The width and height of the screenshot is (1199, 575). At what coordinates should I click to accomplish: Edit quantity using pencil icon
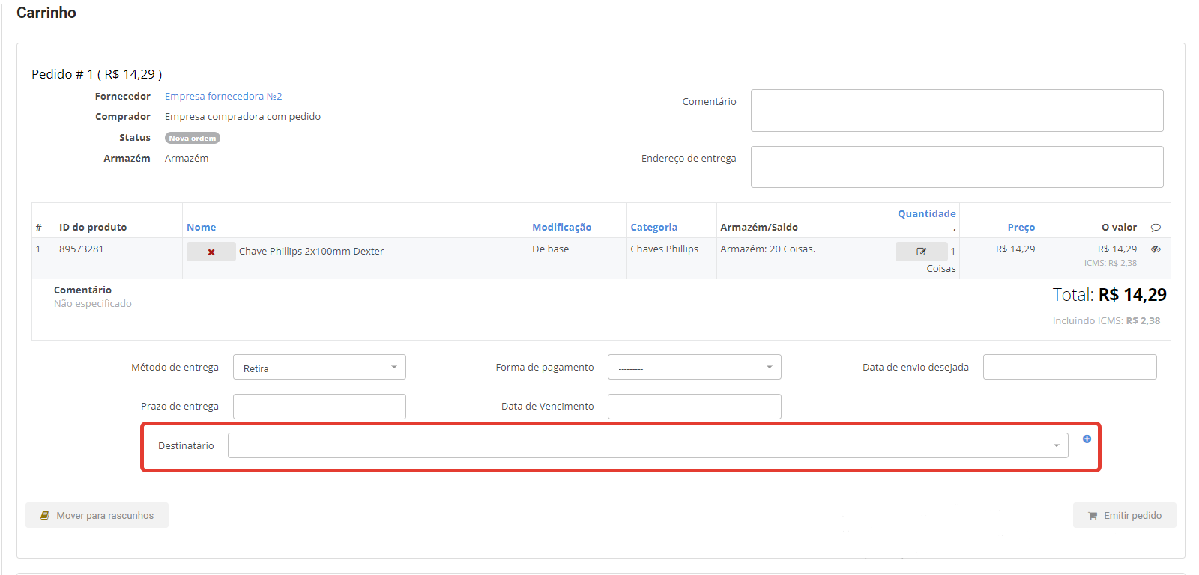921,252
